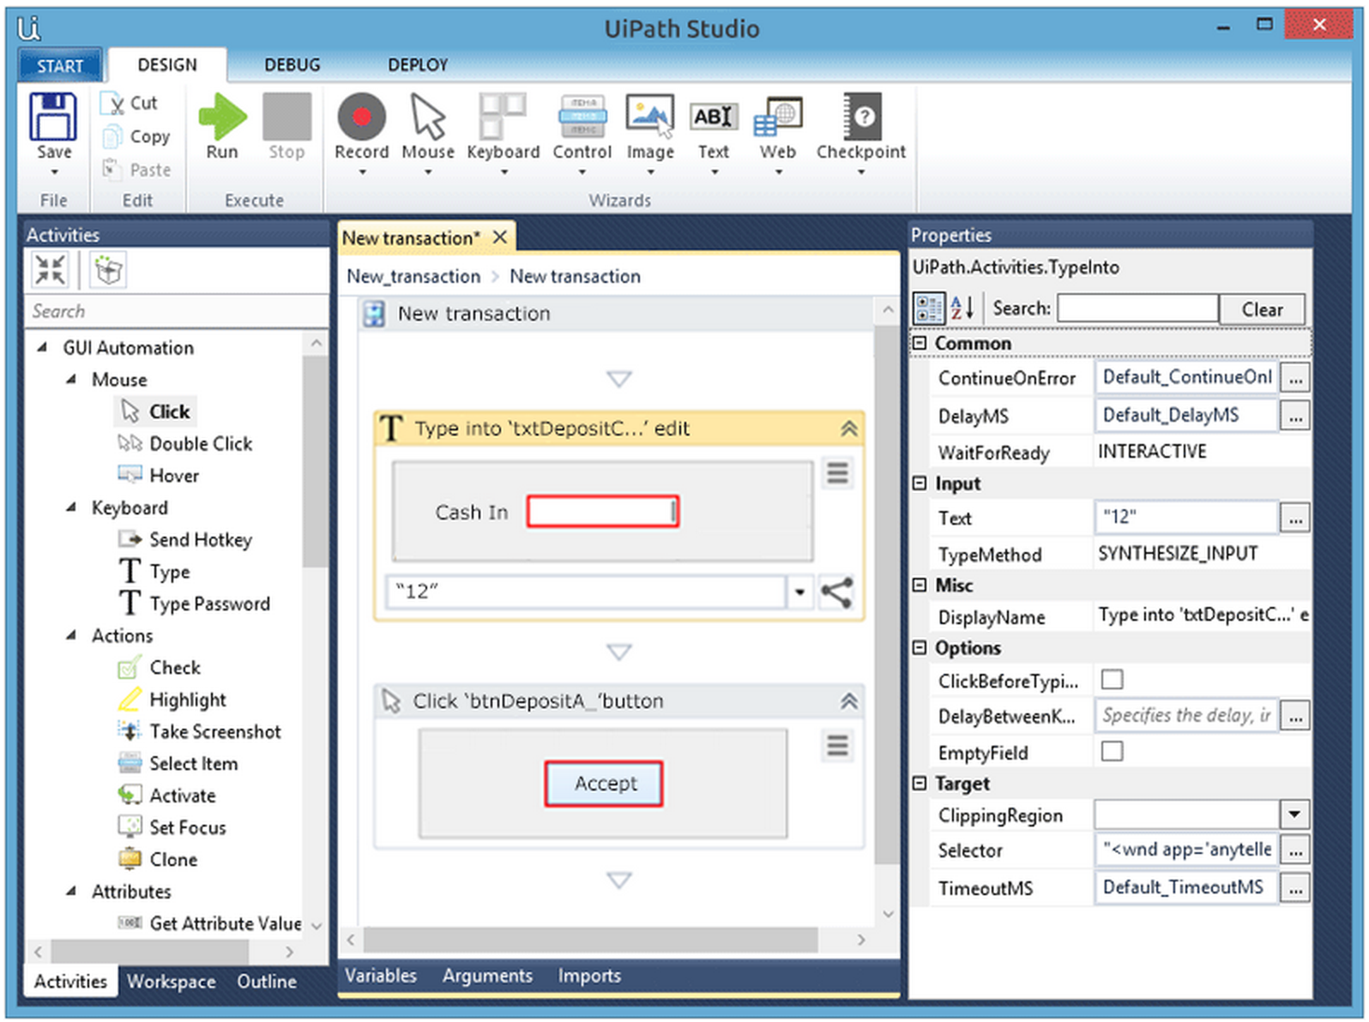Click the New_transaction breadcrumb link
The width and height of the screenshot is (1369, 1022).
pos(413,276)
